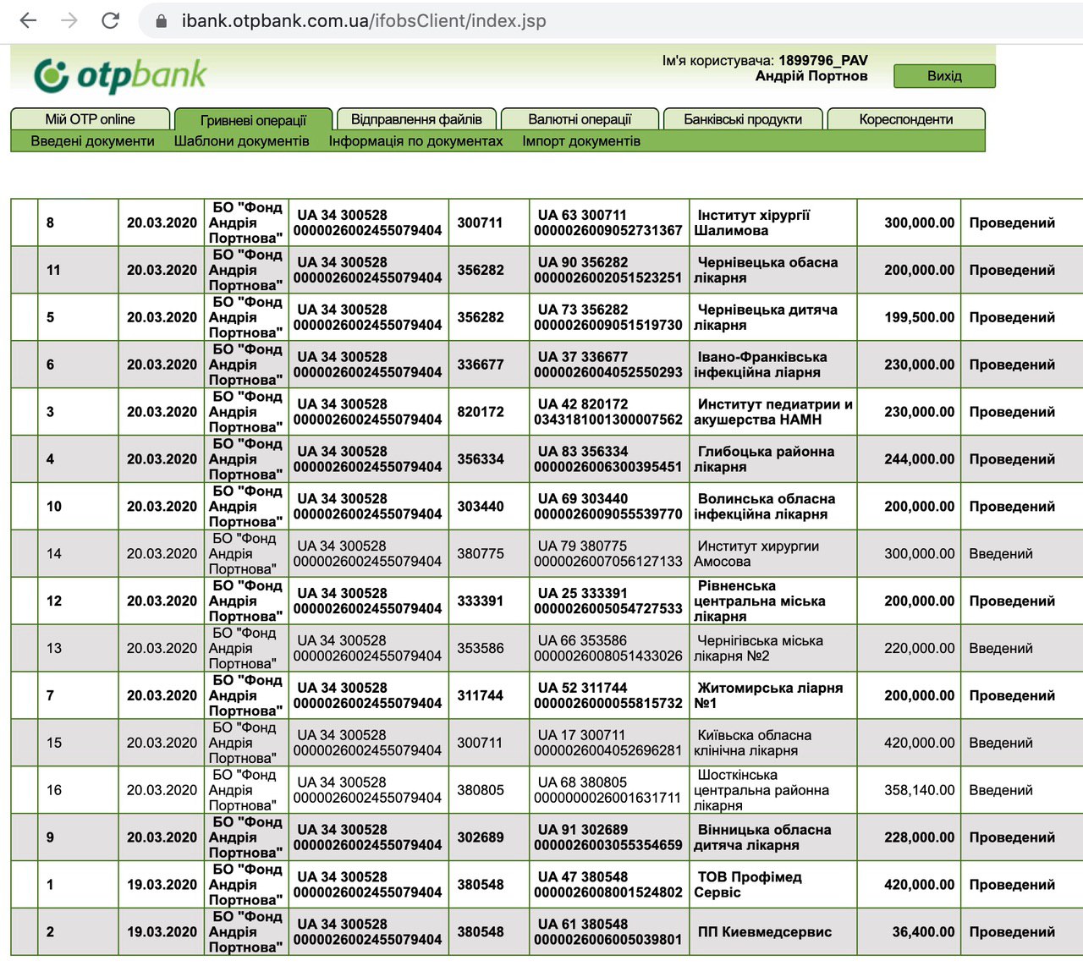This screenshot has height=966, width=1083.
Task: Open the Мій OTP online tab
Action: pyautogui.click(x=91, y=119)
